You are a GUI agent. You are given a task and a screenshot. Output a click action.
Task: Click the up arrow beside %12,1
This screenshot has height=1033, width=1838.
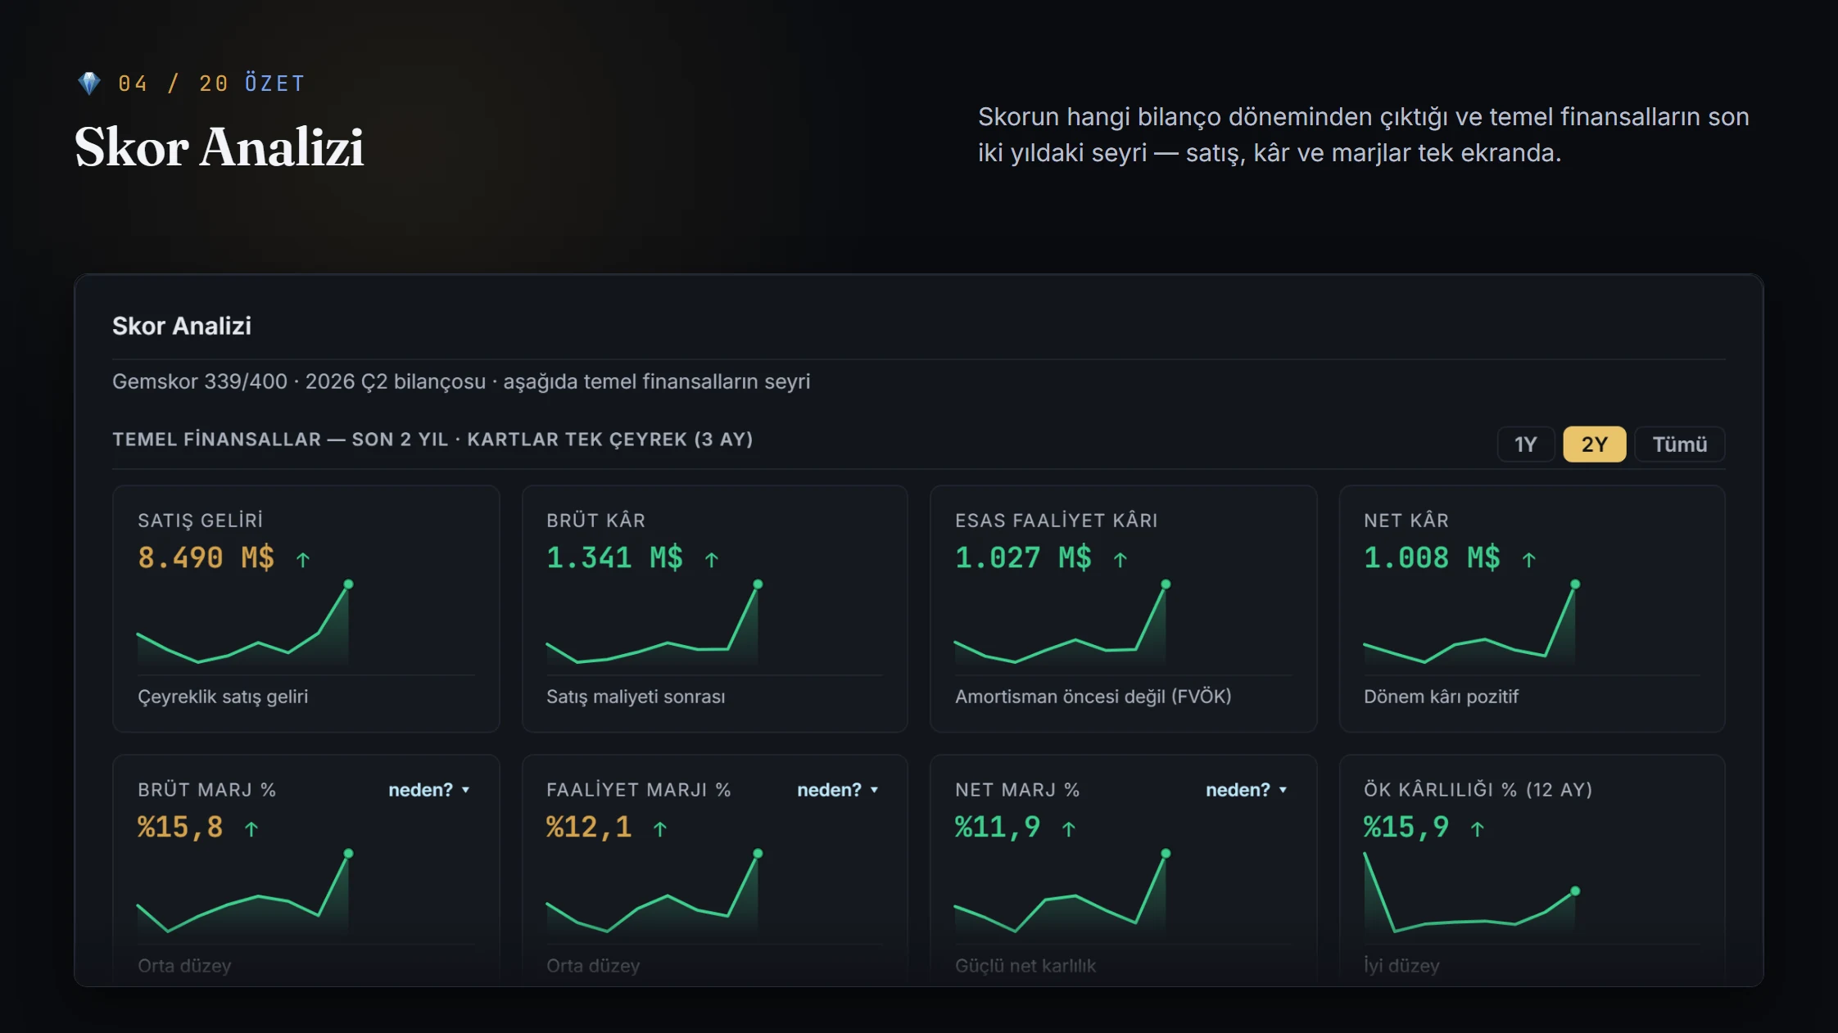pyautogui.click(x=660, y=829)
